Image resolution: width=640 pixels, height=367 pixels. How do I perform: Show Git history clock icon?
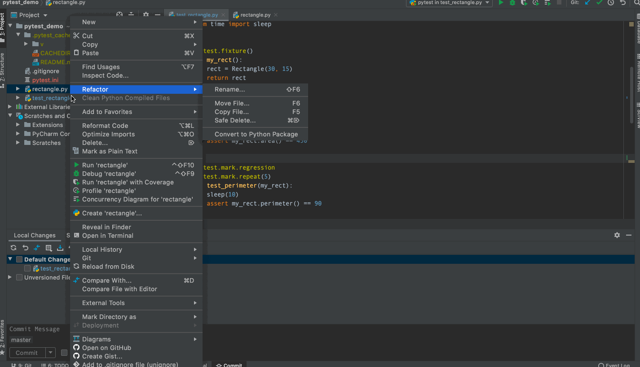coord(611,3)
